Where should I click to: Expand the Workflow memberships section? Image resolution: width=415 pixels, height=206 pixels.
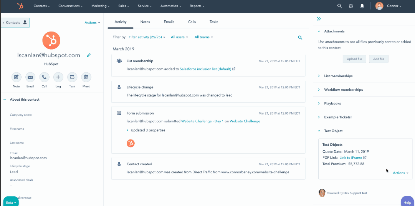pyautogui.click(x=343, y=90)
